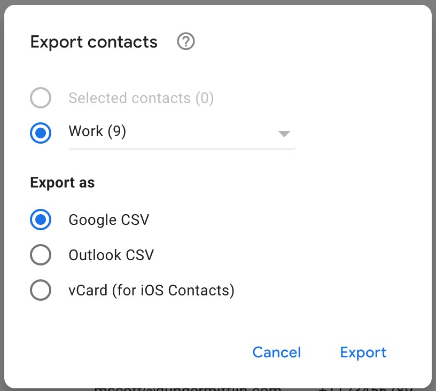Click the Google CSV label text
This screenshot has height=391, width=436.
coord(109,220)
